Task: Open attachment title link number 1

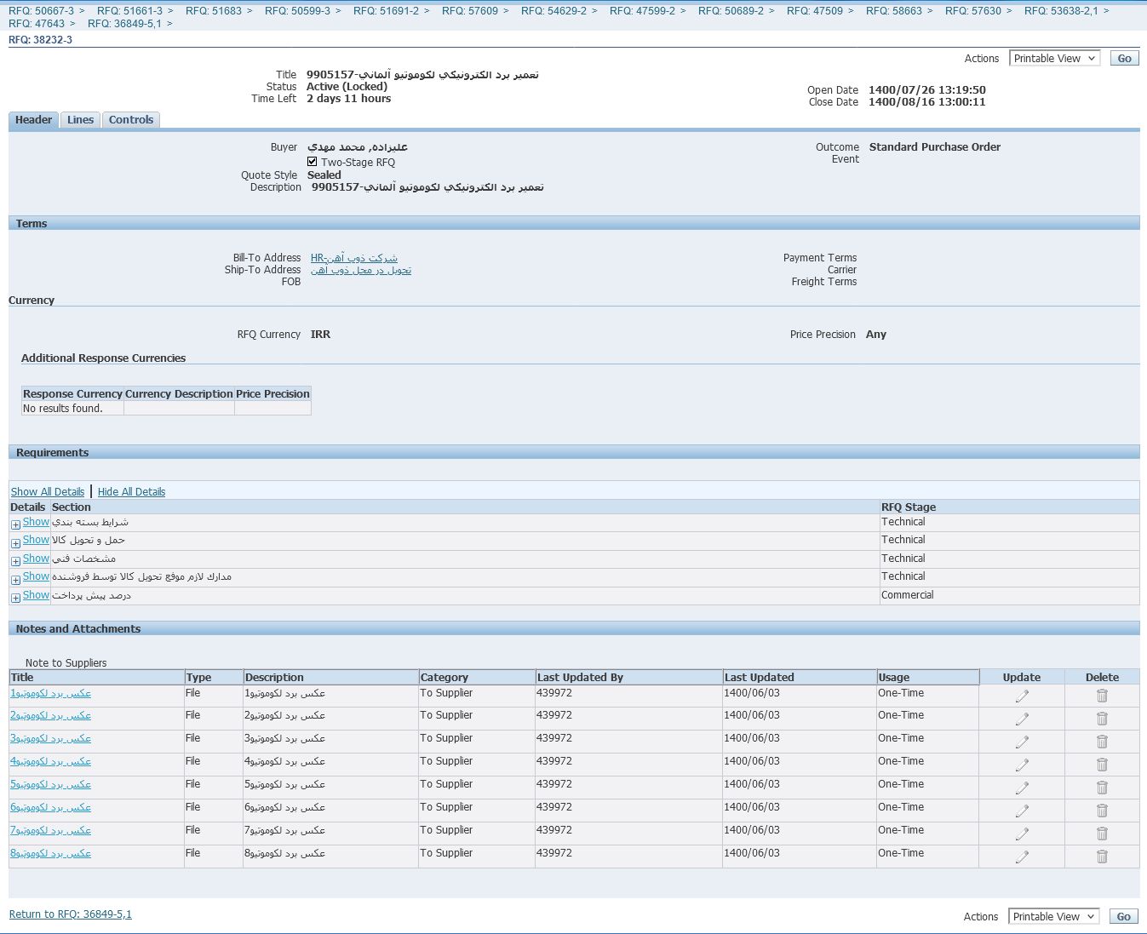Action: pos(50,693)
